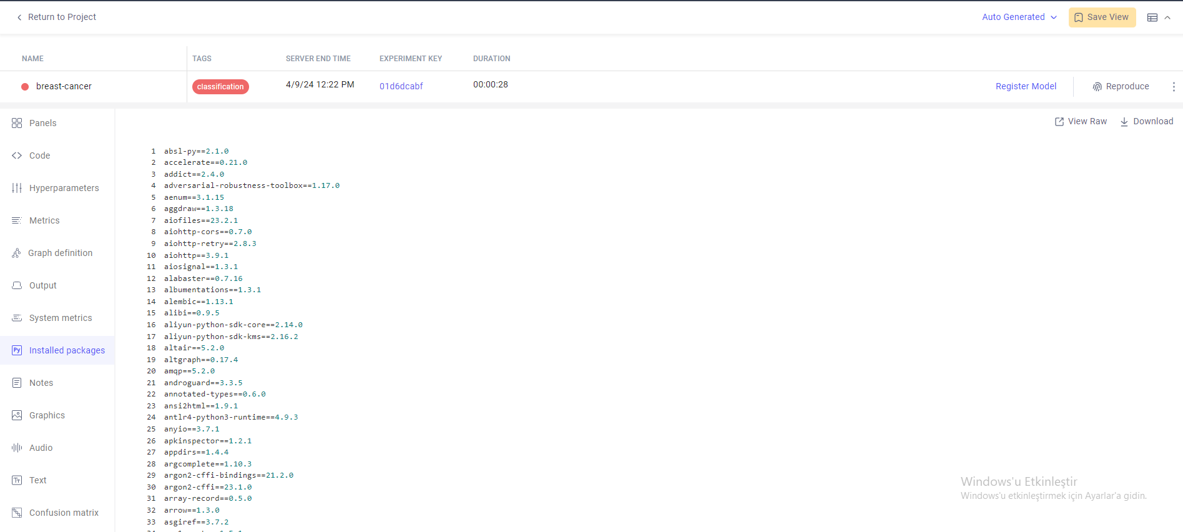Click the adversarial-robustness-toolbox==1.17.0 line

tap(252, 185)
